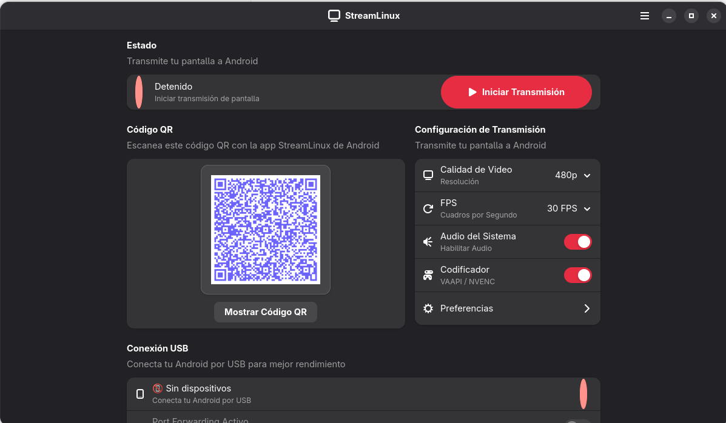This screenshot has height=423, width=726.
Task: Click the Audio del Sistema speaker icon
Action: (428, 242)
